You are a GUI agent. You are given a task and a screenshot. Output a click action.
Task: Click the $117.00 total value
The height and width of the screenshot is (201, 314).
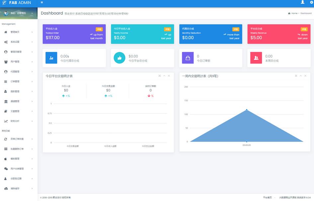point(52,38)
